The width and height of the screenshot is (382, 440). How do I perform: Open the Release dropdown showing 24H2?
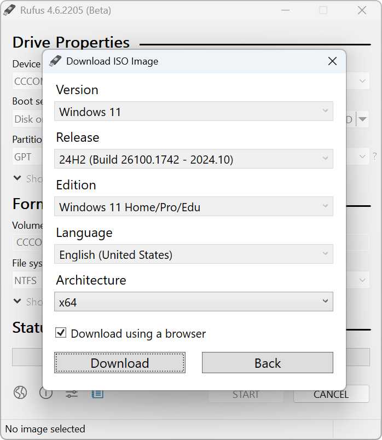click(x=194, y=159)
